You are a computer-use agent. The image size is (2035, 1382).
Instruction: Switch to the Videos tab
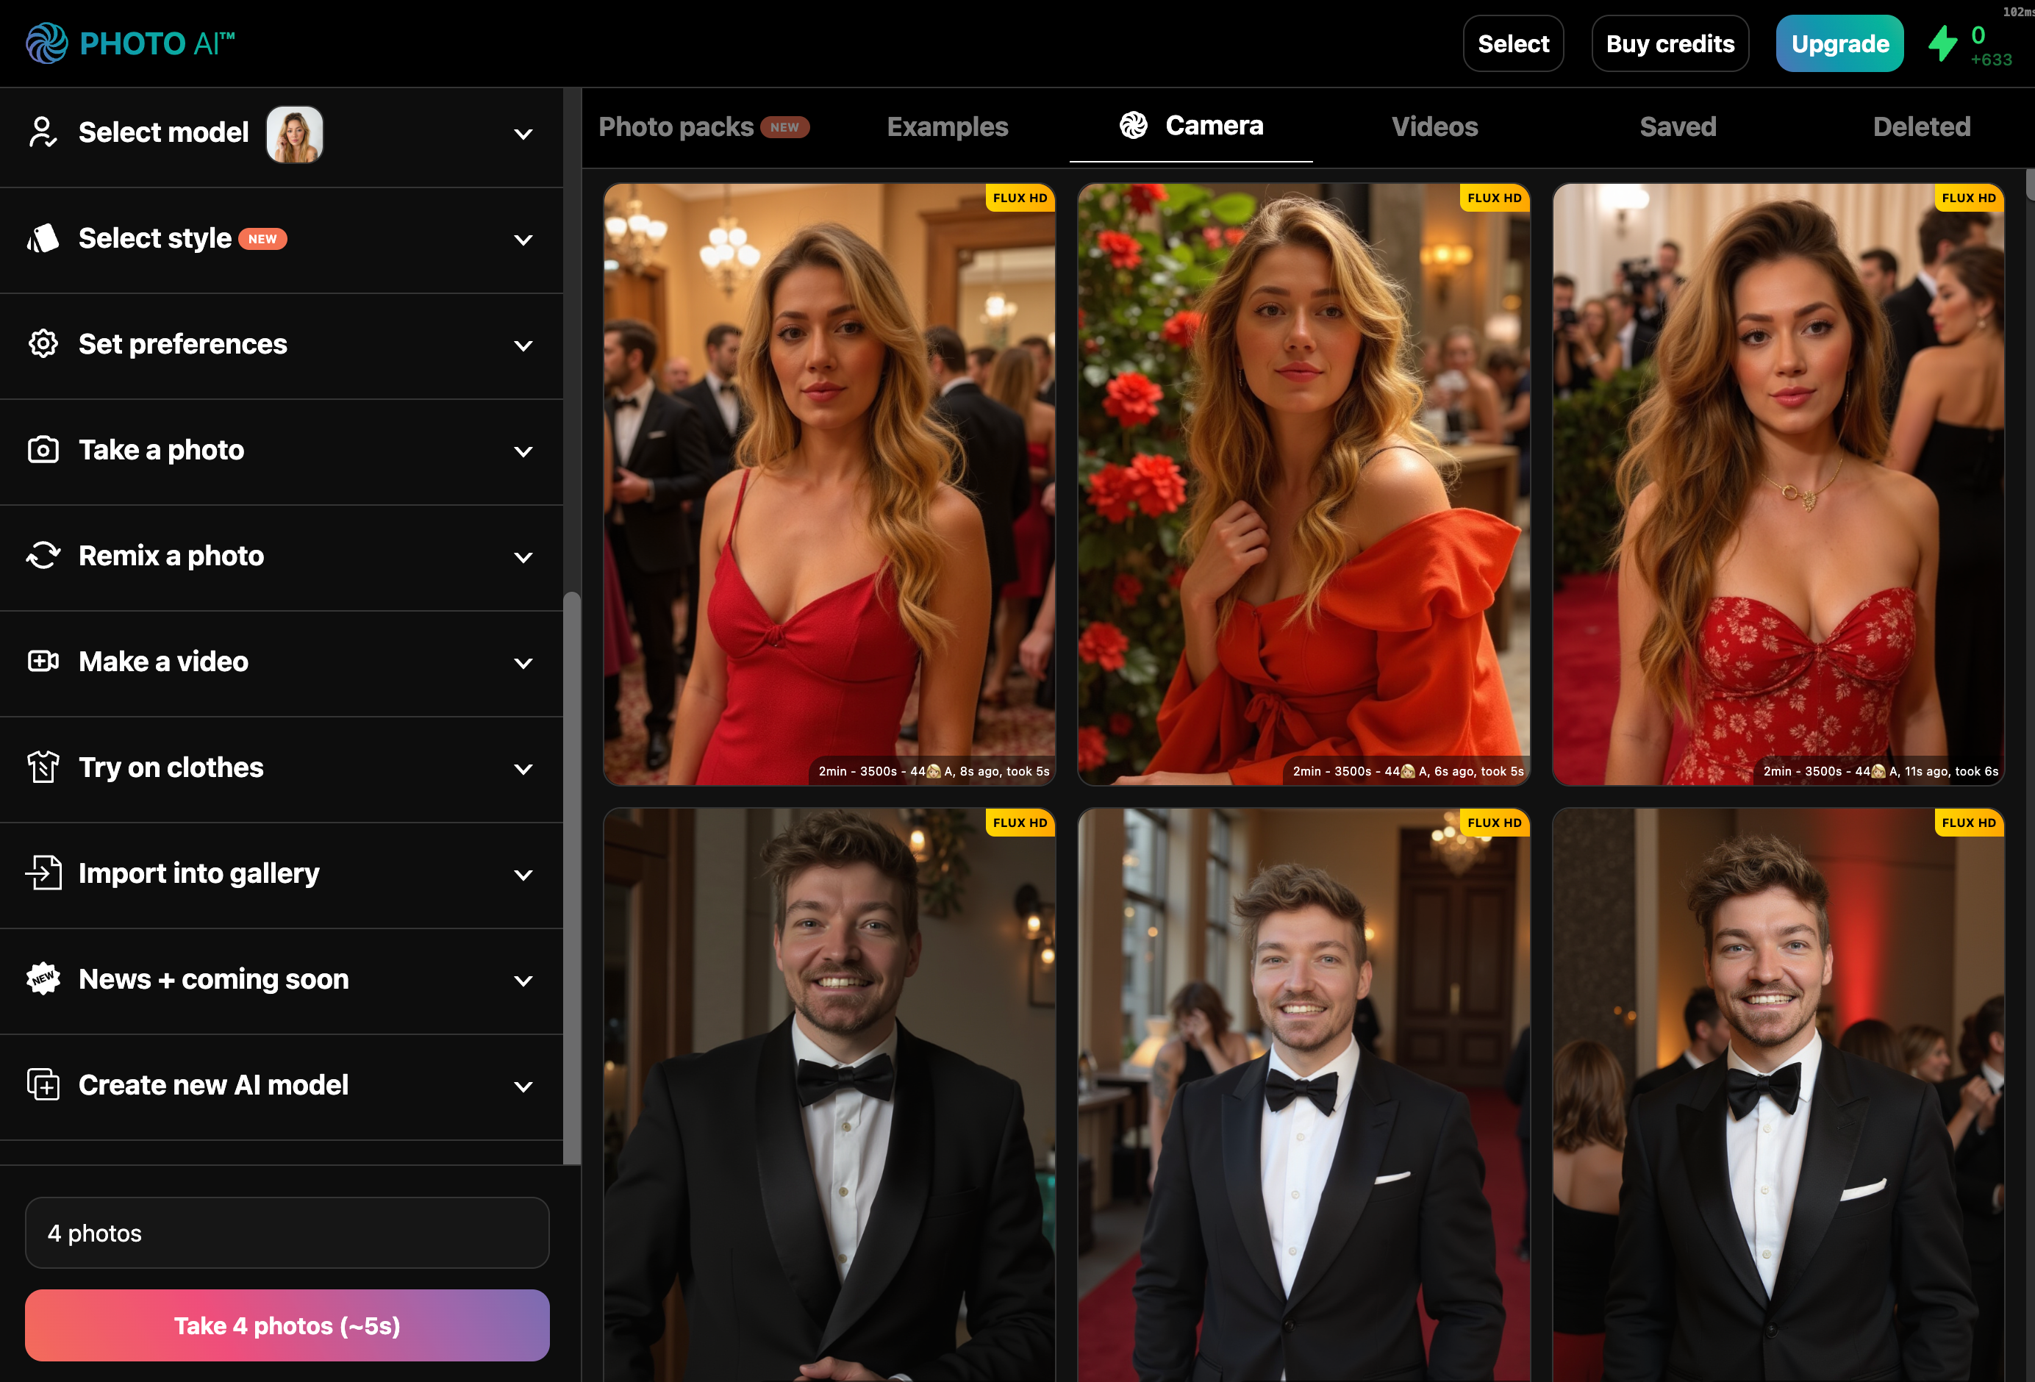(1434, 127)
